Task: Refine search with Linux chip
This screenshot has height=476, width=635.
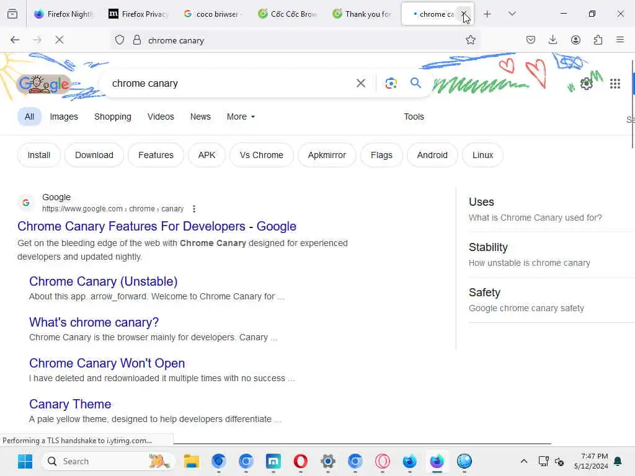Action: point(482,155)
